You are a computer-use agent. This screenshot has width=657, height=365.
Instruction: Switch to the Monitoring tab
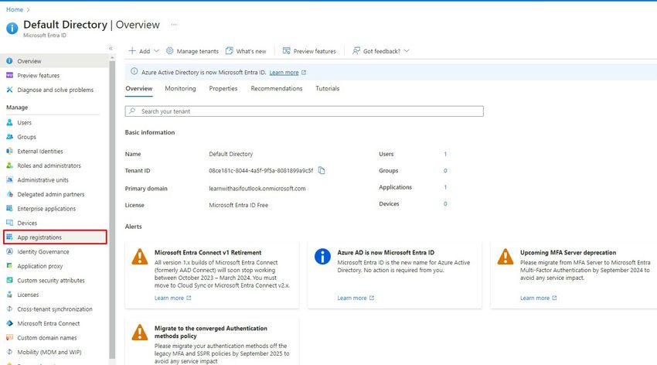click(x=180, y=88)
